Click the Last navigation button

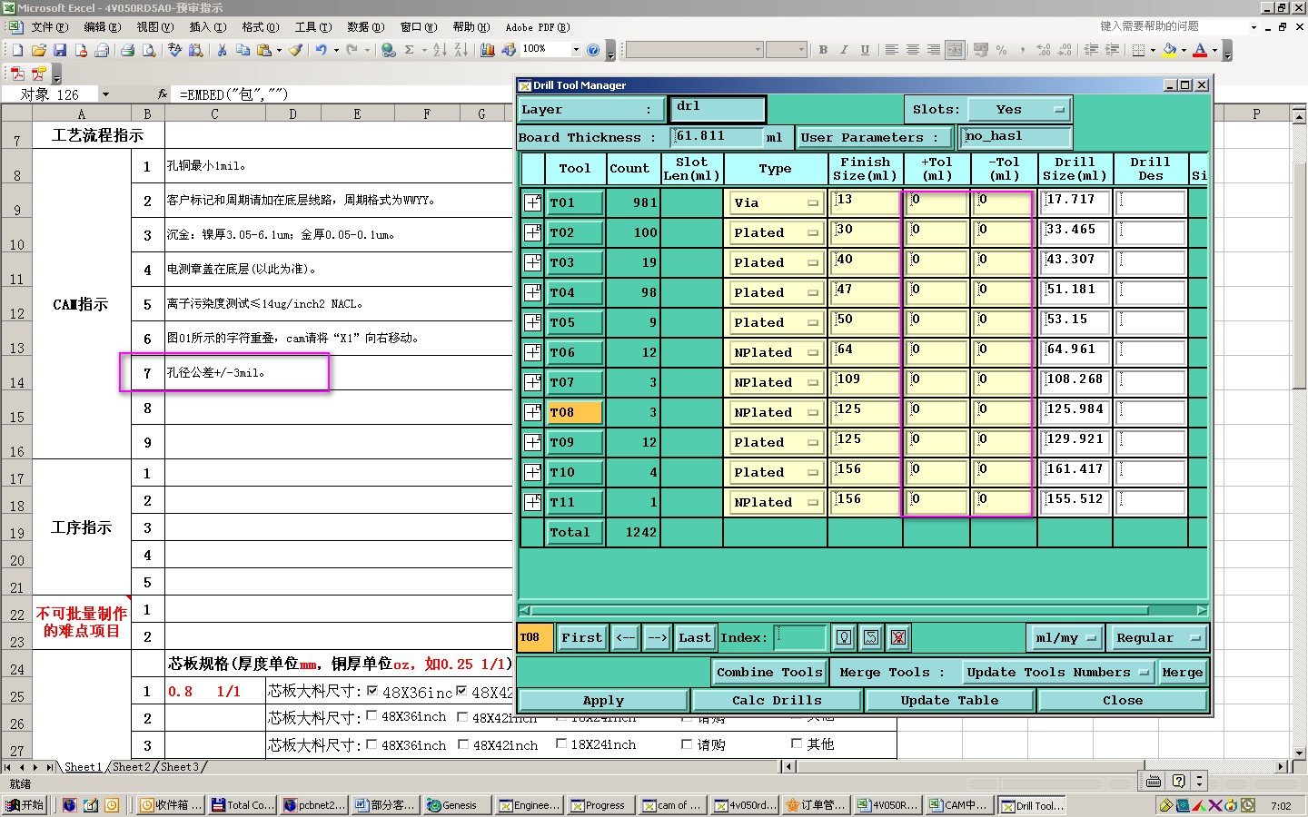click(x=695, y=637)
